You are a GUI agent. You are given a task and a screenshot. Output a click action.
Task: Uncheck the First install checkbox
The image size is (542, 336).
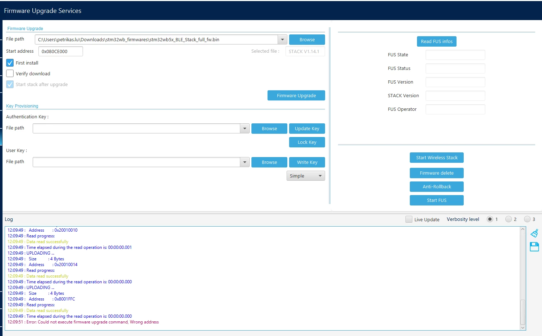pos(10,63)
